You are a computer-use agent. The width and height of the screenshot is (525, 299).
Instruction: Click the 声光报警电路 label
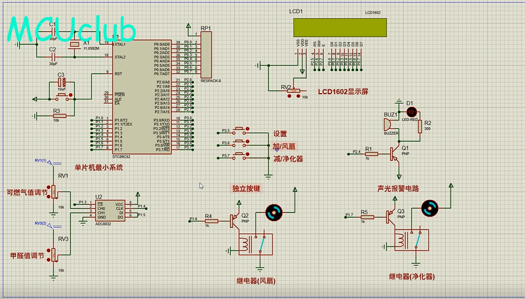[x=399, y=189]
